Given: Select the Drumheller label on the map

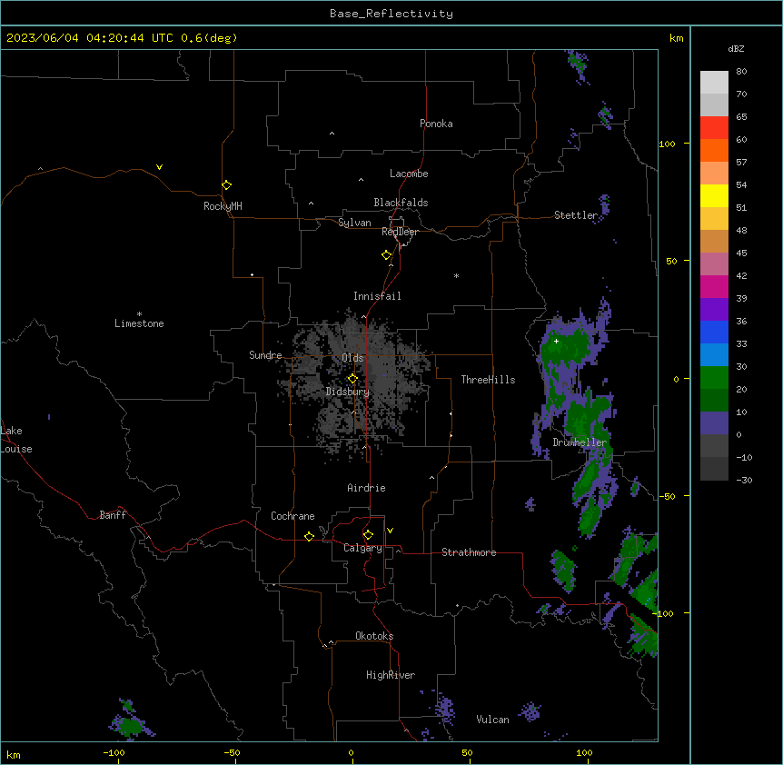Looking at the screenshot, I should pyautogui.click(x=580, y=442).
